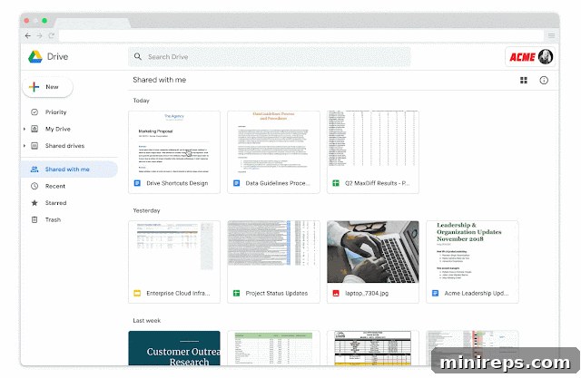Click the Shared with me page heading
This screenshot has height=378, width=581.
(x=160, y=80)
